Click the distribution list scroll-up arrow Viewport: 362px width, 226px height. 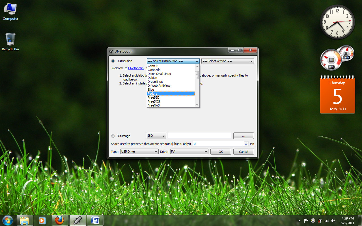pyautogui.click(x=197, y=66)
